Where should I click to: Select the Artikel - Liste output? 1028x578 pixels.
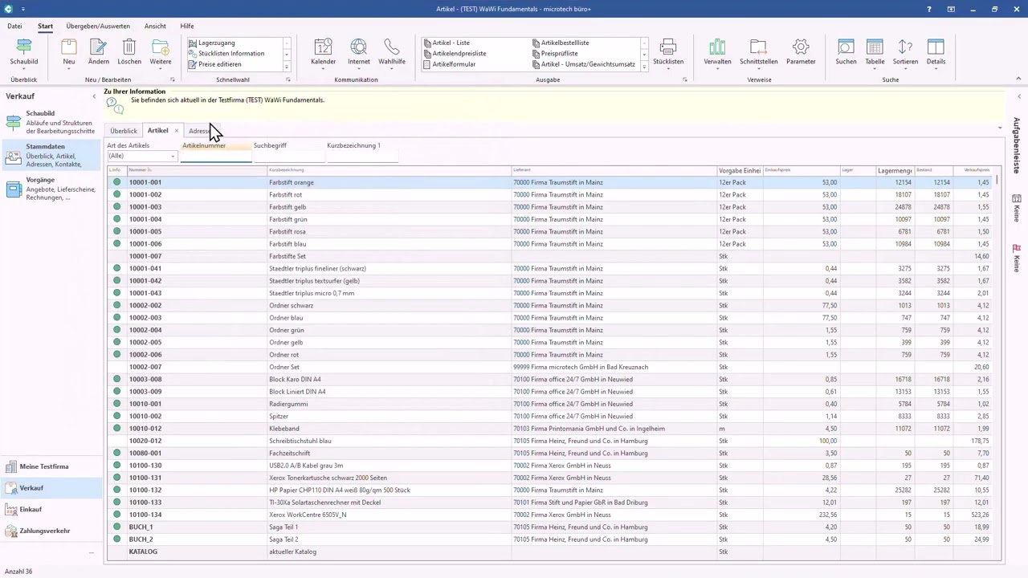tap(447, 43)
